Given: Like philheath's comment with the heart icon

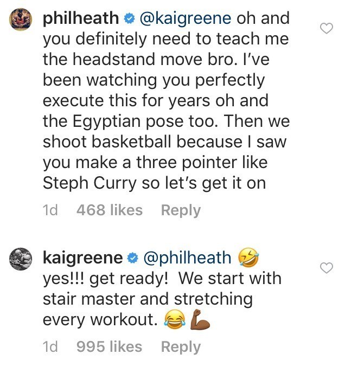Looking at the screenshot, I should tap(327, 29).
